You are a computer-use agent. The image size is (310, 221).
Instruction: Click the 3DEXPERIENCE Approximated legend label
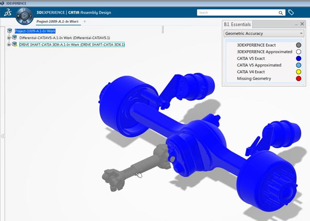265,52
